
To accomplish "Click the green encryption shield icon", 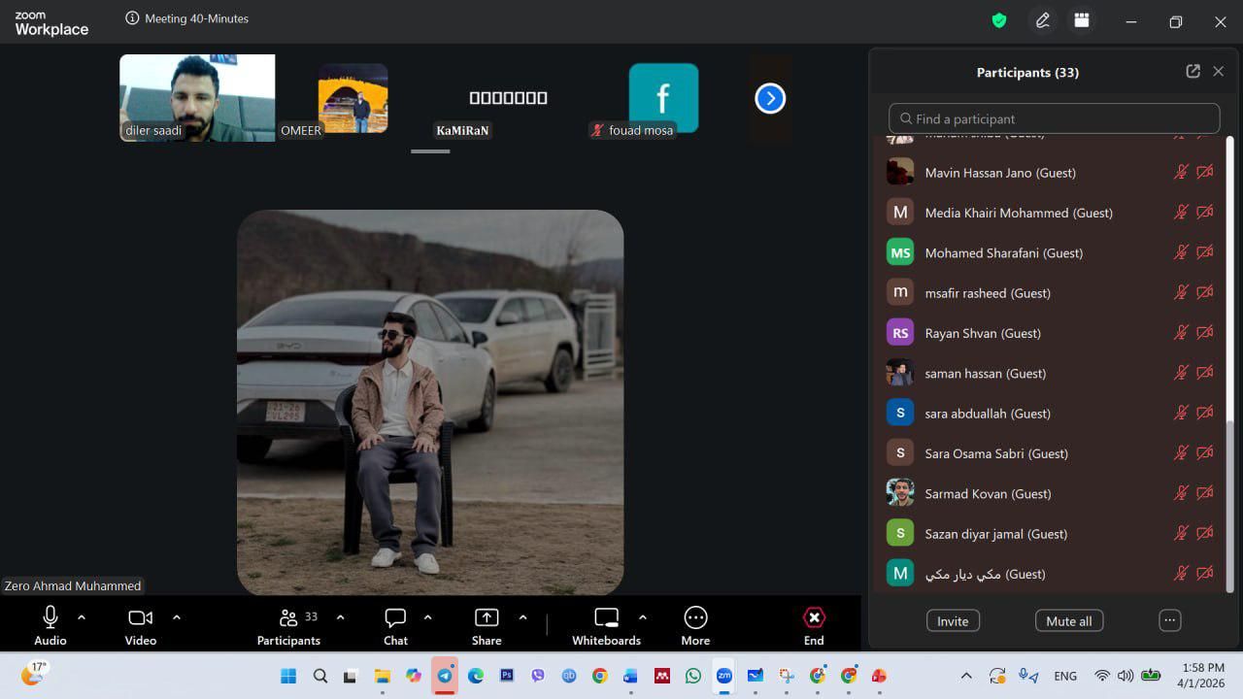I will [998, 20].
